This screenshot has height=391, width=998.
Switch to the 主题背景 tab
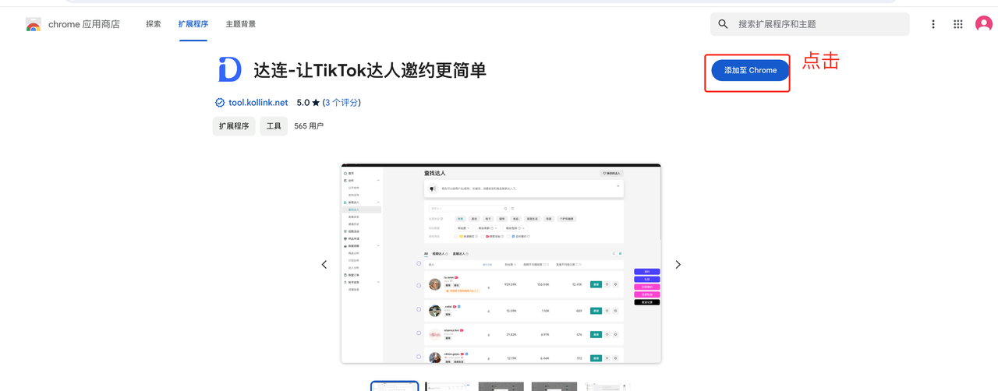click(x=240, y=24)
